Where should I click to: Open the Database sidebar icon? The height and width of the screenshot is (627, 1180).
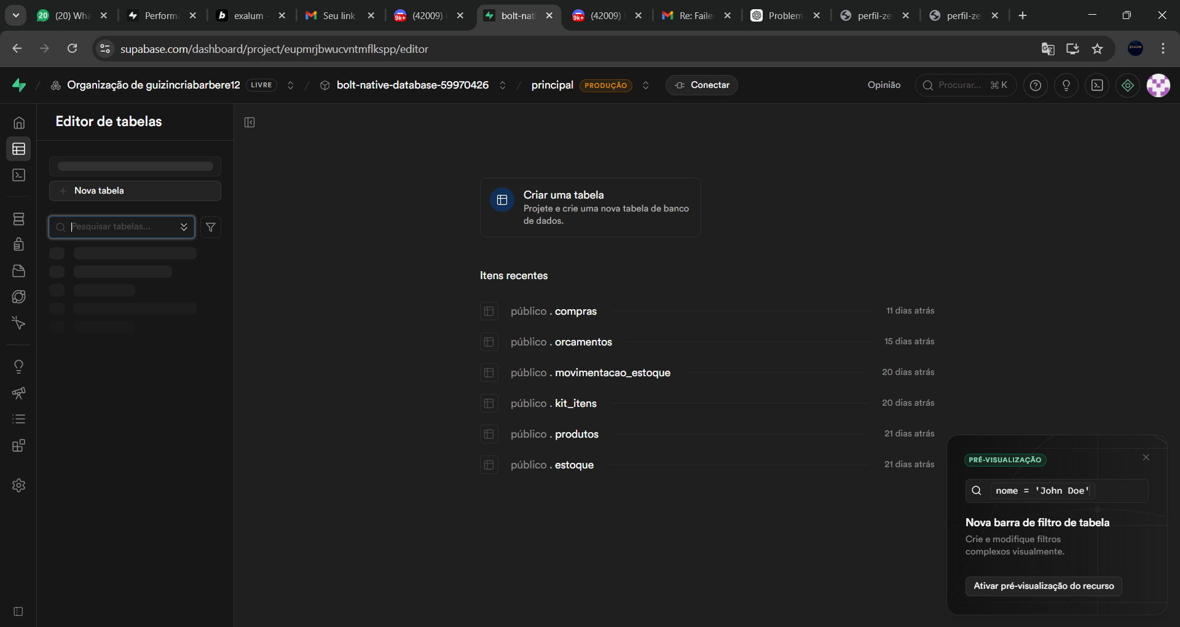pos(19,219)
